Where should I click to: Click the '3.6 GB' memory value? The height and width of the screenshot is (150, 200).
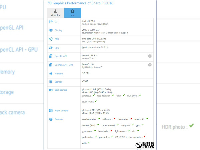pyautogui.click(x=85, y=73)
